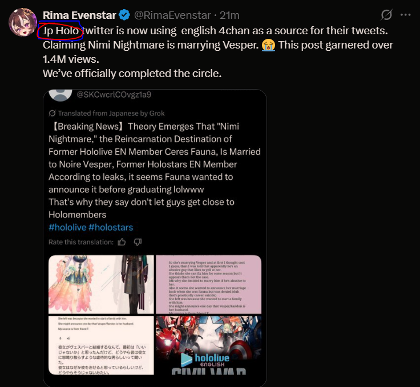420x387 pixels.
Task: Click the Rima Evenstar display name
Action: pyautogui.click(x=79, y=15)
